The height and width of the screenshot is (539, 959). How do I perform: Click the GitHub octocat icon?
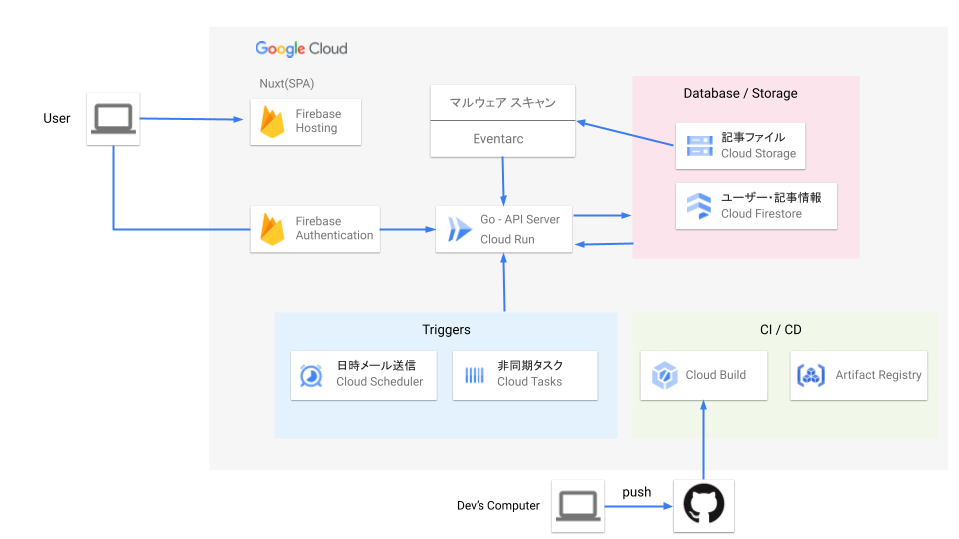[703, 506]
